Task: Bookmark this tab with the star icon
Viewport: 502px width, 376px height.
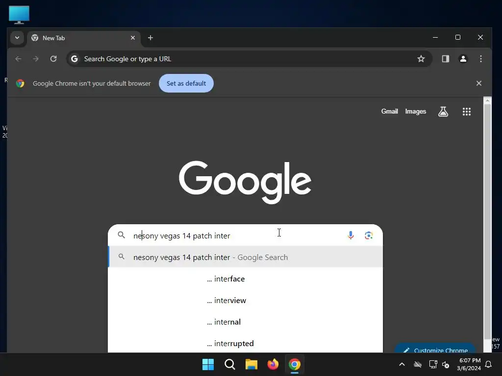Action: pyautogui.click(x=421, y=59)
